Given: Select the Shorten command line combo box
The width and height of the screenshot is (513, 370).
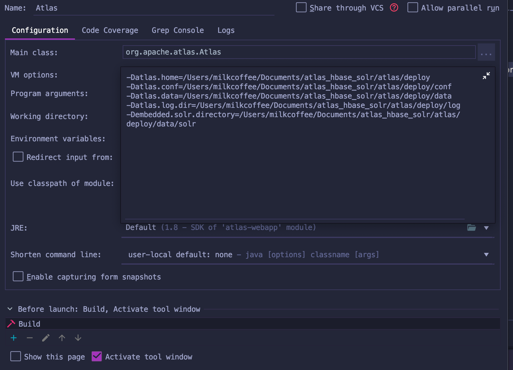Looking at the screenshot, I should click(x=308, y=255).
